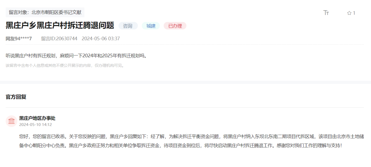
Task: Click the post date 2024-05-06 03:37
Action: 101,39
